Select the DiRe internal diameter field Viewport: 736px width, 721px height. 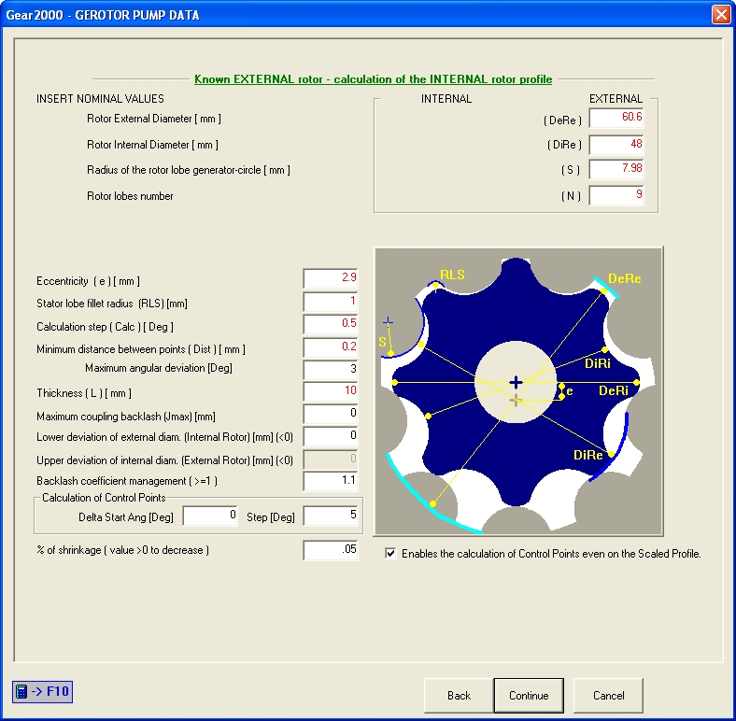(616, 145)
